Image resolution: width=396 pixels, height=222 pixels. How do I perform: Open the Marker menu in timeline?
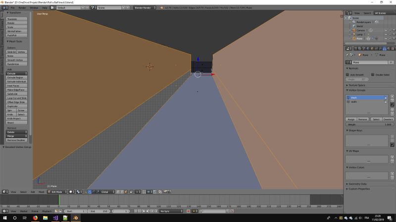(24, 211)
